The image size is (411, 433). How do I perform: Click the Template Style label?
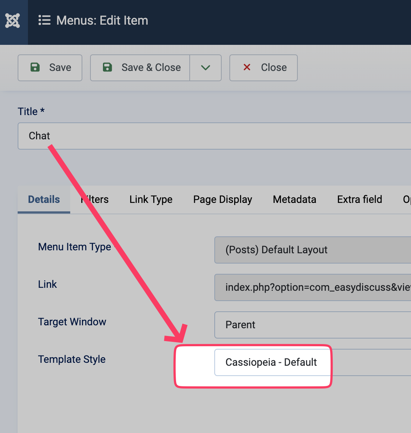[72, 359]
